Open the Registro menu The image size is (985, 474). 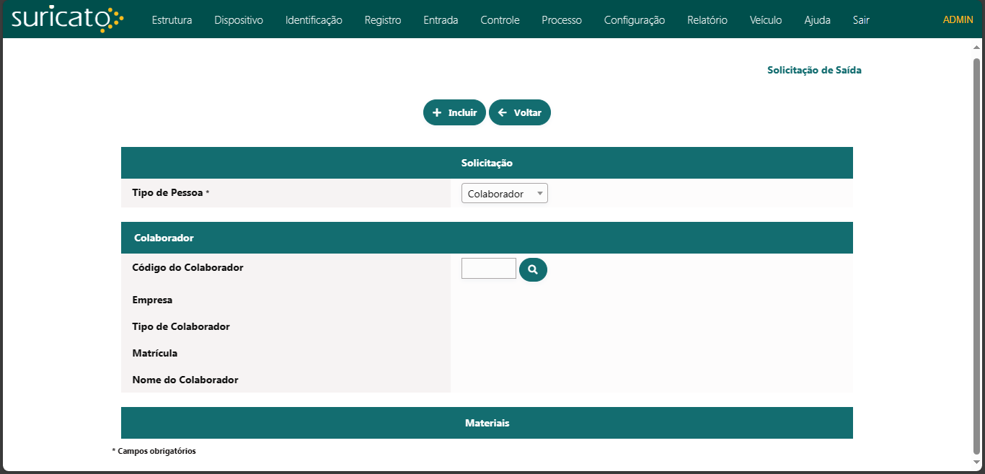pos(383,20)
